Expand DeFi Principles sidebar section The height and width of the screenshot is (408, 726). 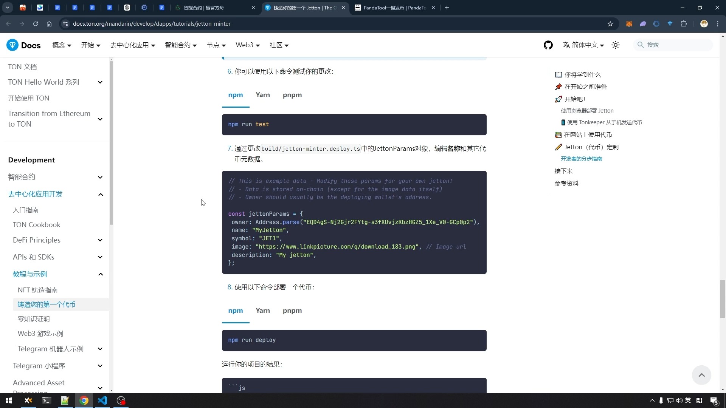(100, 240)
